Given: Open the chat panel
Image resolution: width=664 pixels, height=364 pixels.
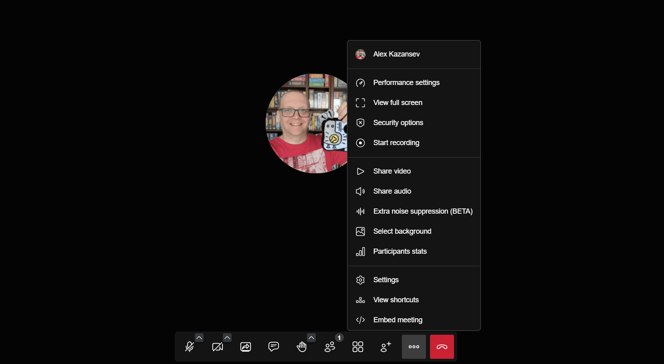Looking at the screenshot, I should pos(274,347).
